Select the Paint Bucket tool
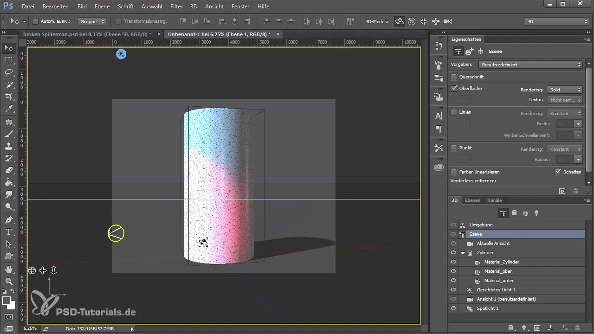The width and height of the screenshot is (594, 334). [x=9, y=182]
